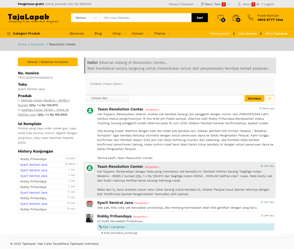Expand the Shop menu chevron

pyautogui.click(x=125, y=34)
